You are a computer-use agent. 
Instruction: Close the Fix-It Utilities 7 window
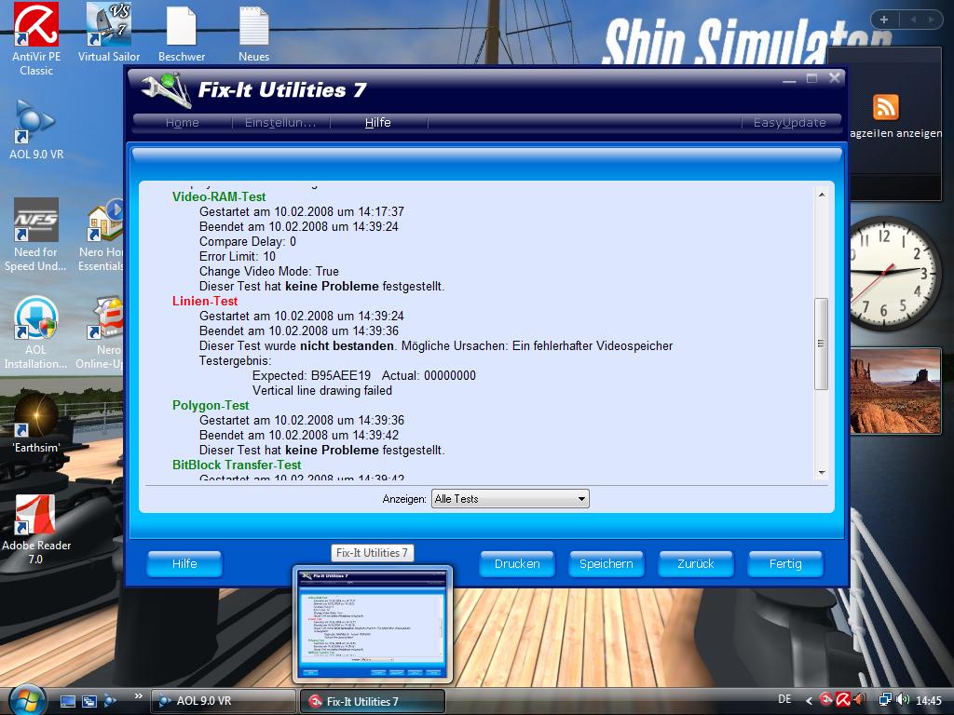834,78
